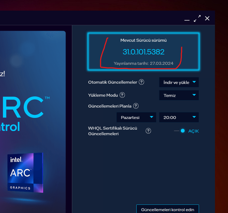228x213 pixels.
Task: Change the 20:00 schedule time dropdown
Action: point(179,117)
